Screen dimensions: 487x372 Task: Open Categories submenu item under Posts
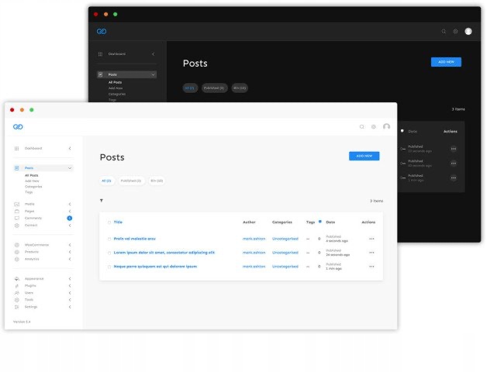point(33,186)
